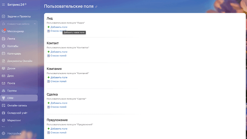The image size is (247, 139).
Task: Click the Доски board icon
Action: pos(4,68)
